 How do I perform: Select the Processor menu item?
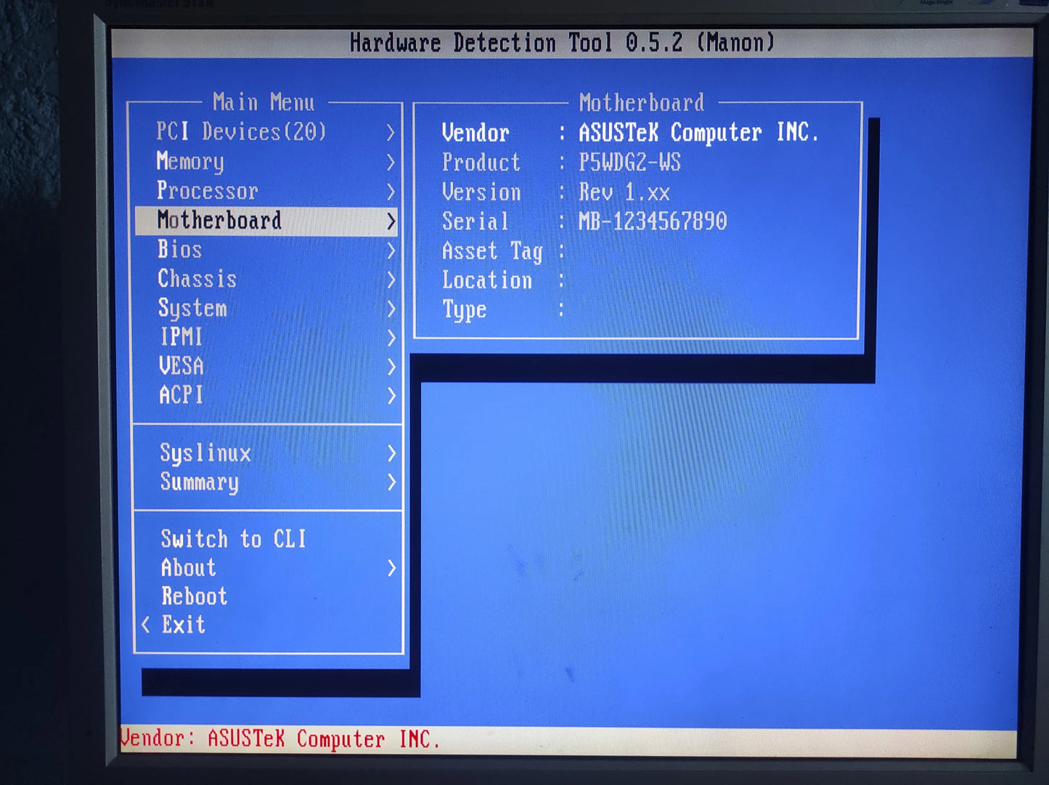click(x=266, y=191)
